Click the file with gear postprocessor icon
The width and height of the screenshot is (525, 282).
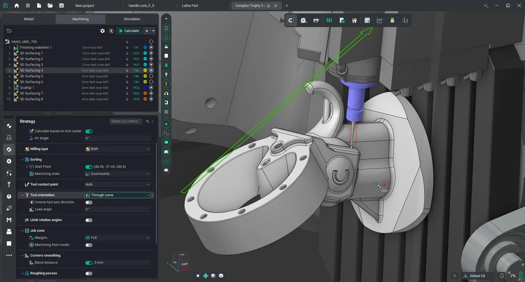[x=342, y=20]
